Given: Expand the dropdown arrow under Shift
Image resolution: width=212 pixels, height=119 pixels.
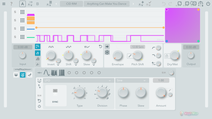Looking at the screenshot, I should [76, 65].
